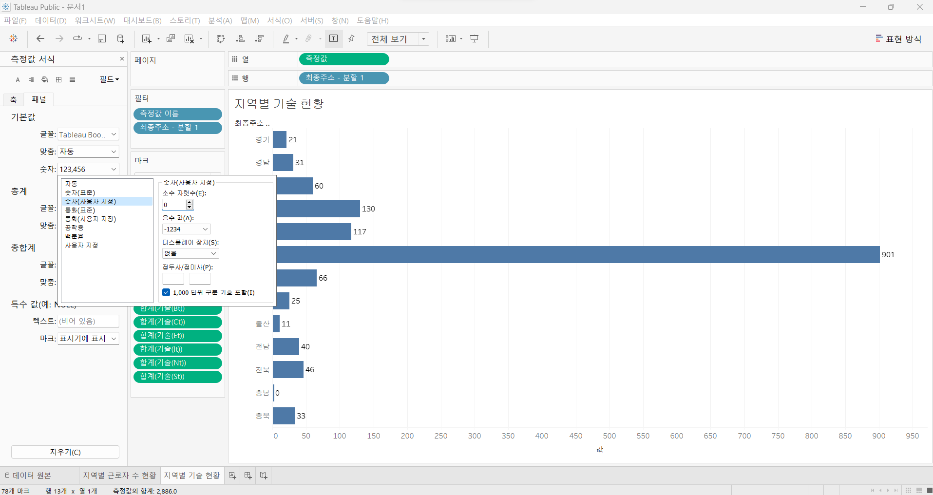This screenshot has width=933, height=495.
Task: Open the 분석(A) menu
Action: click(x=220, y=20)
